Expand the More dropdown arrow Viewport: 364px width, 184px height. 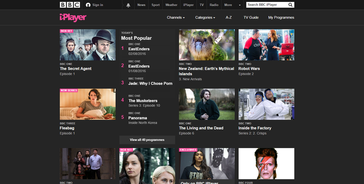pos(240,5)
